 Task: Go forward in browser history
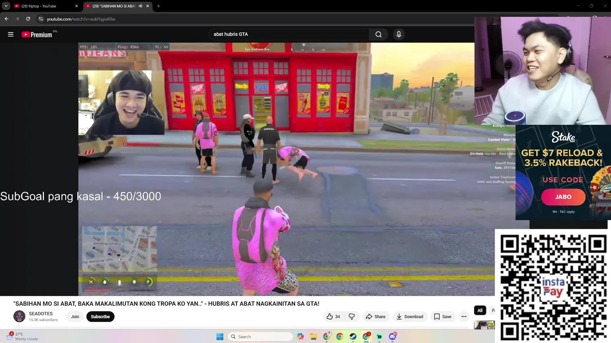point(17,19)
